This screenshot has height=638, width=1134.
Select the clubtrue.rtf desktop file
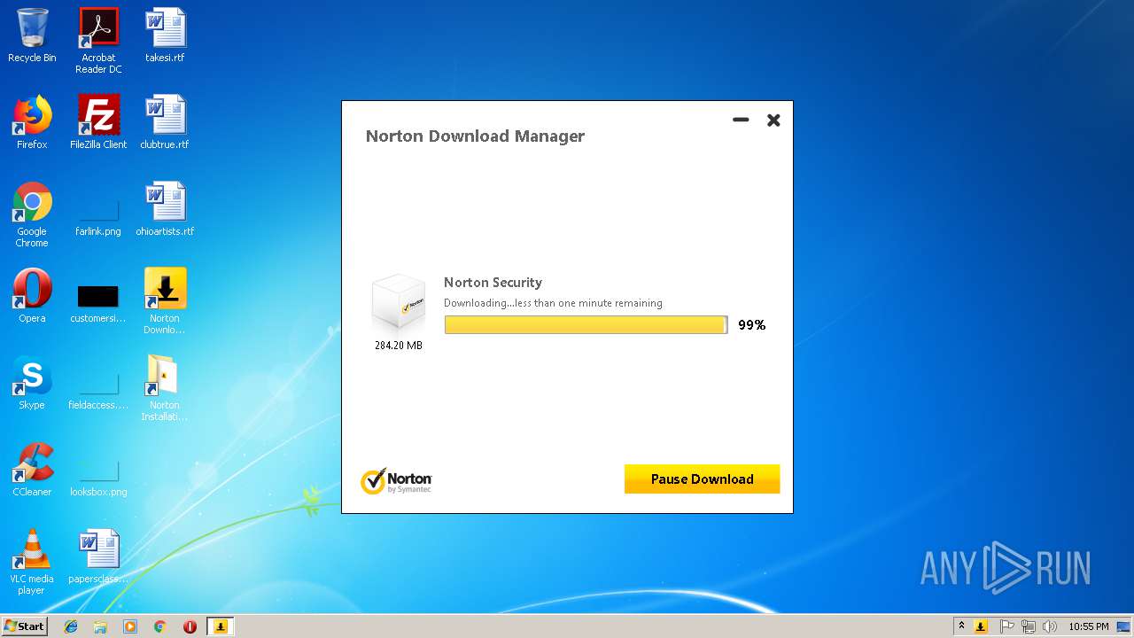click(x=165, y=122)
